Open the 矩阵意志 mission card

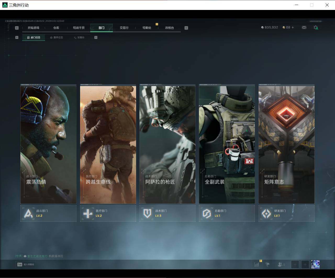point(287,144)
